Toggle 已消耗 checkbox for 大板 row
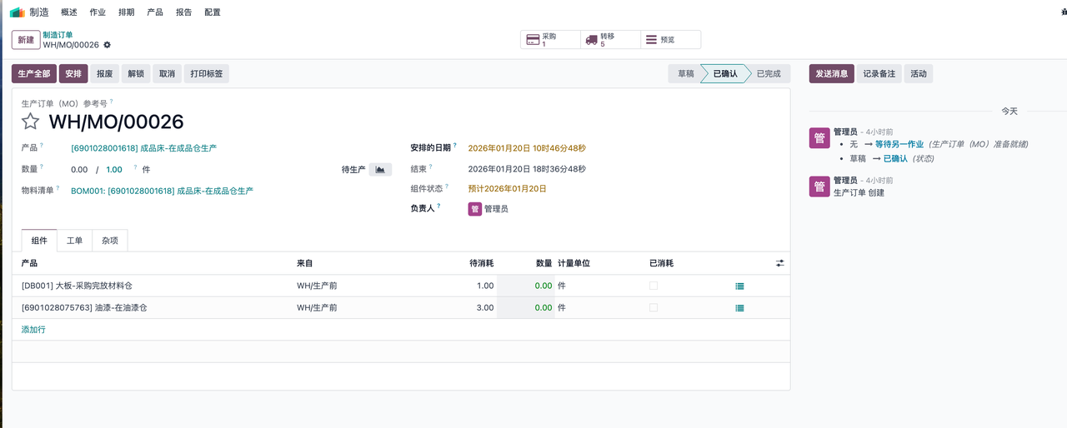 pyautogui.click(x=654, y=286)
